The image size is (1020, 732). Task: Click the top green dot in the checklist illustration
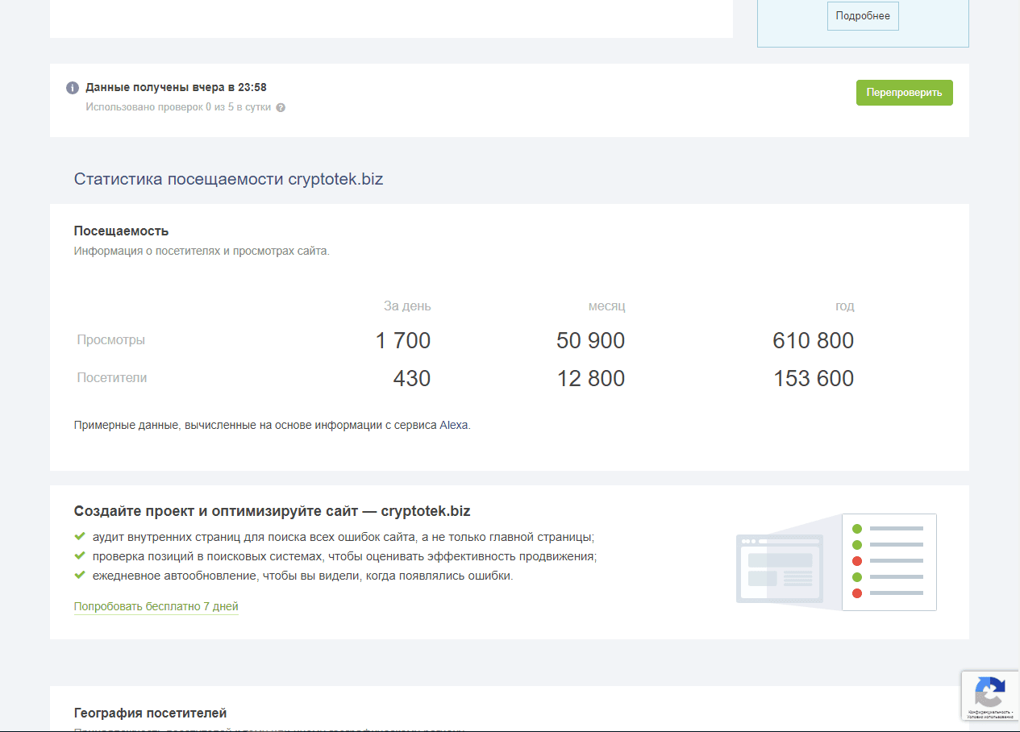857,529
